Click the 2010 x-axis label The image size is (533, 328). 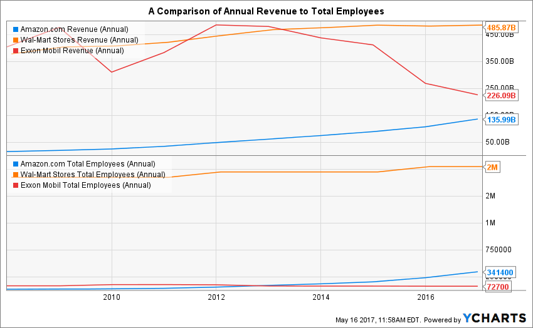point(112,297)
